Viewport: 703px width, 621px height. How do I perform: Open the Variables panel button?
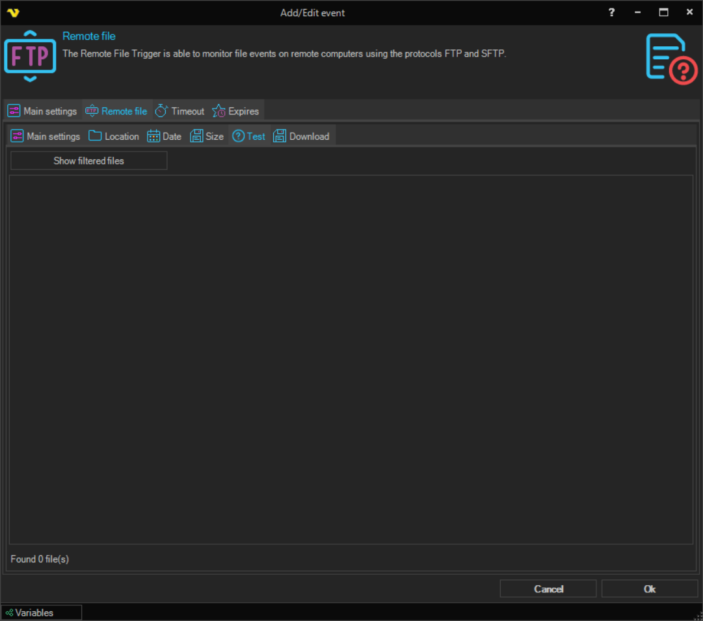[x=42, y=613]
